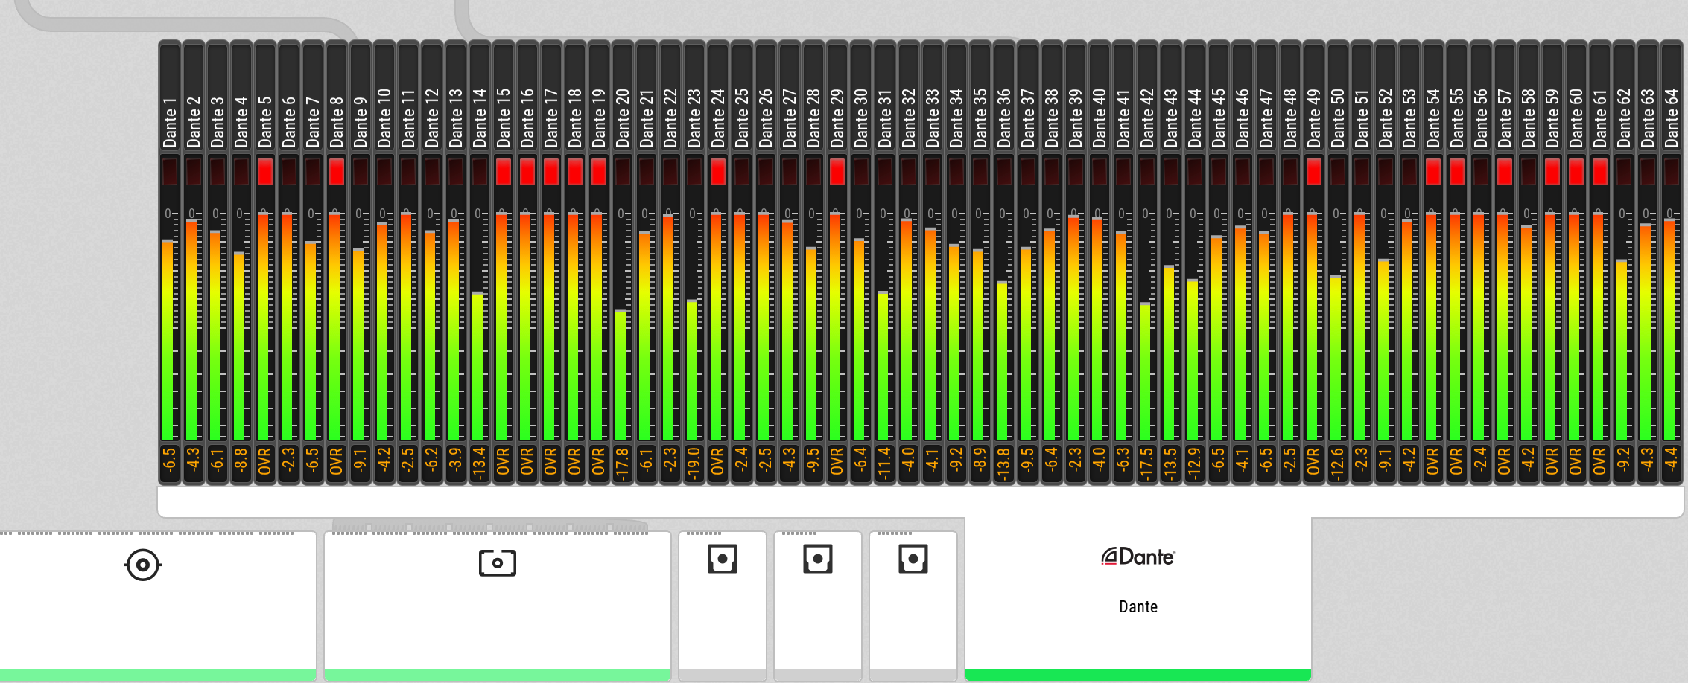1688x683 pixels.
Task: Click the Dante 32 channel name
Action: pos(909,118)
